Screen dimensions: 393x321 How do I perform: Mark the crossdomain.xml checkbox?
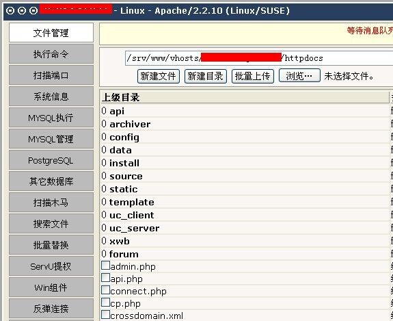point(105,314)
